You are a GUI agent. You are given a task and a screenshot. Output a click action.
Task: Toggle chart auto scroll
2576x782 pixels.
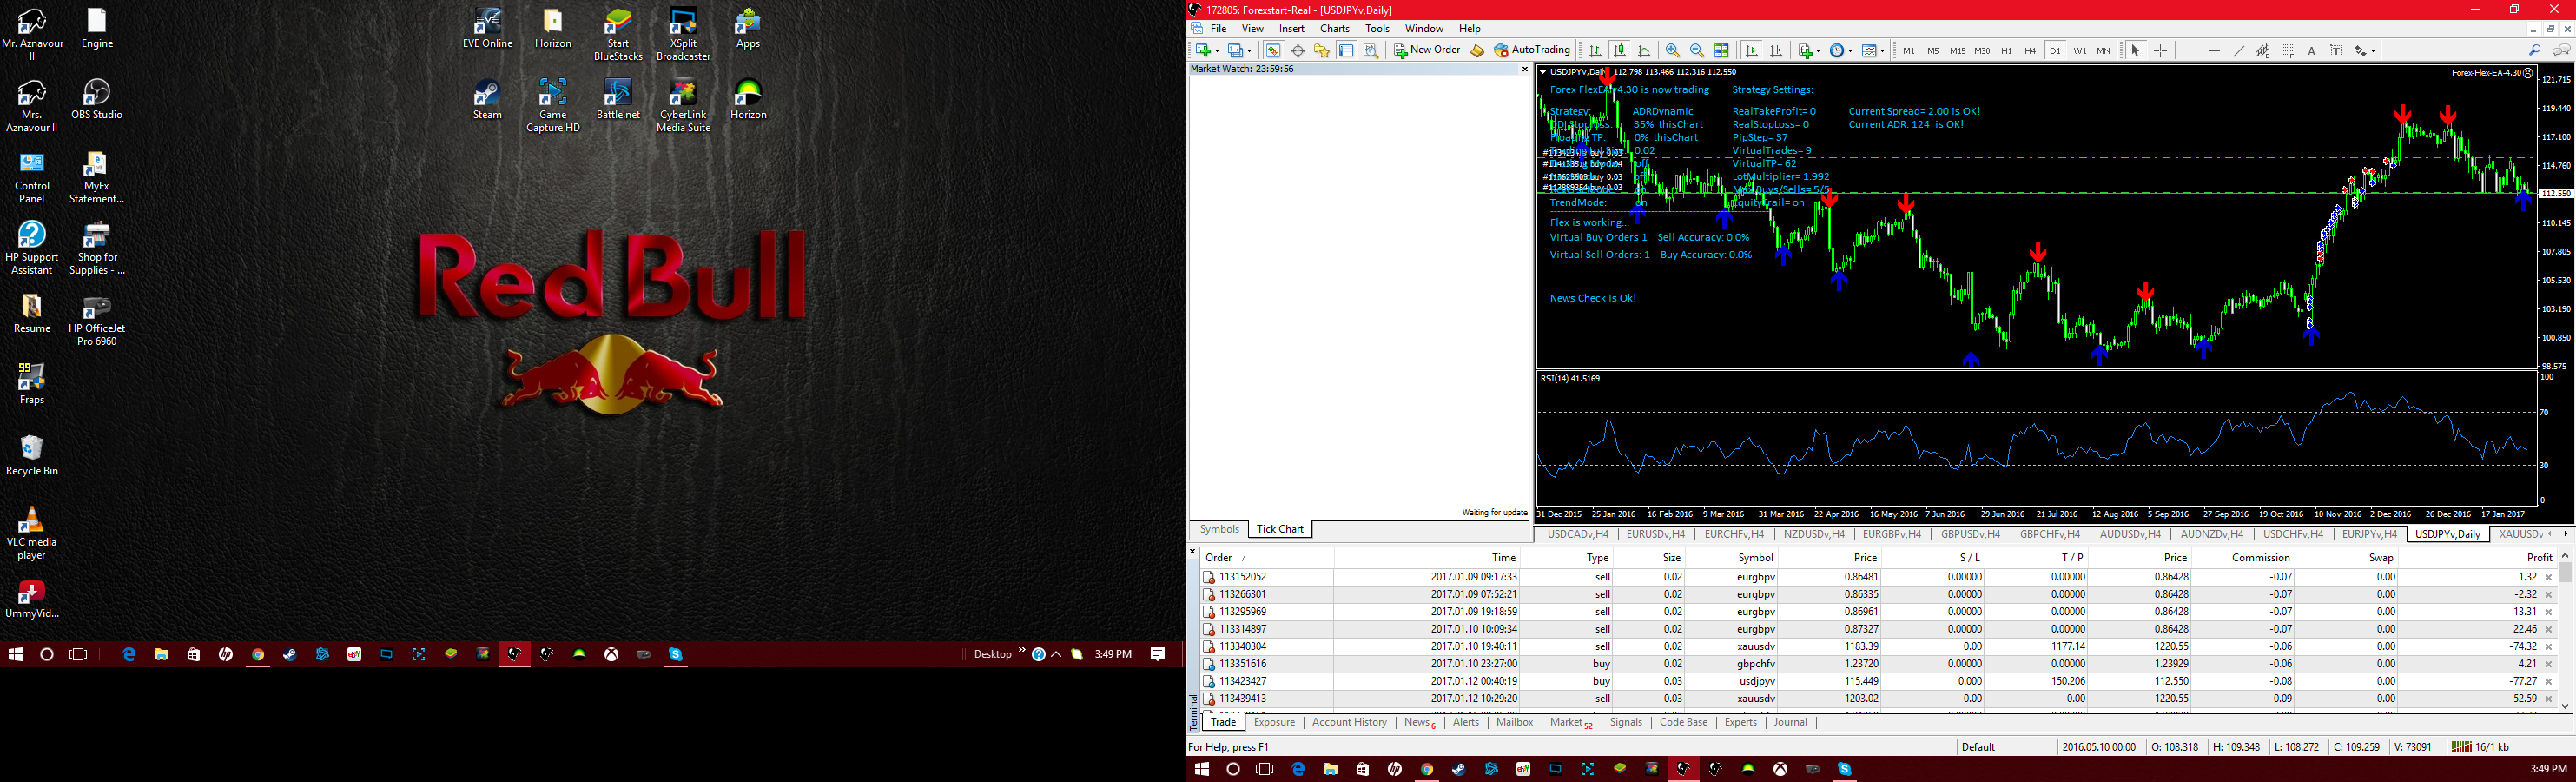pos(1752,50)
